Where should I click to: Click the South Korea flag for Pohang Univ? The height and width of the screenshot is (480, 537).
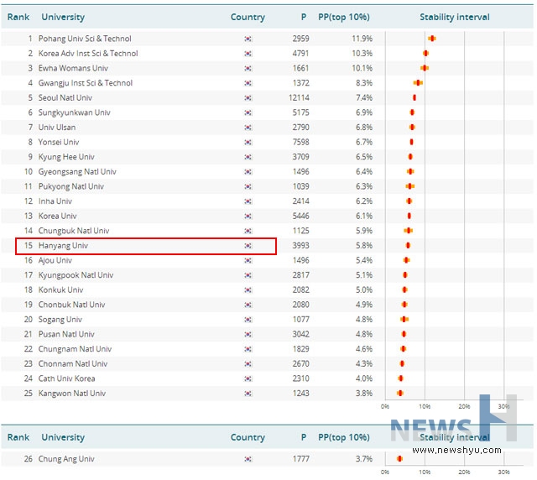[248, 39]
